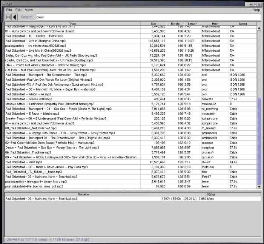This screenshot has height=244, width=264.
Task: Select paul oakenfold - live mix in china 990926.mp3
Action: [131, 46]
